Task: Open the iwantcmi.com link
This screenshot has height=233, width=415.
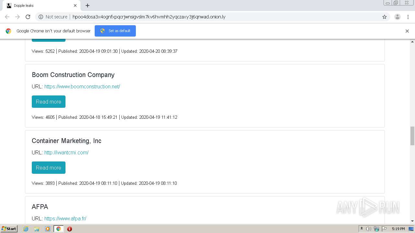Action: [x=66, y=152]
